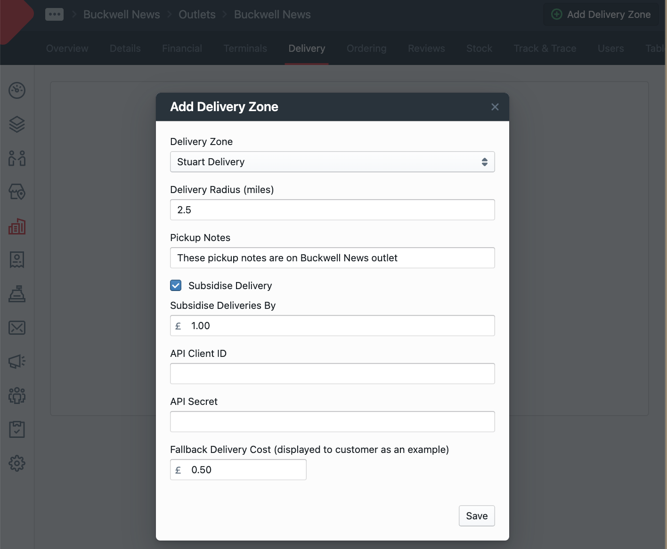The height and width of the screenshot is (549, 667).
Task: Switch to the Financial tab
Action: click(x=182, y=48)
